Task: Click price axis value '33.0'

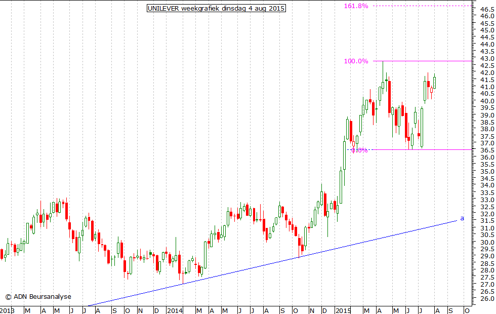Action: 487,200
